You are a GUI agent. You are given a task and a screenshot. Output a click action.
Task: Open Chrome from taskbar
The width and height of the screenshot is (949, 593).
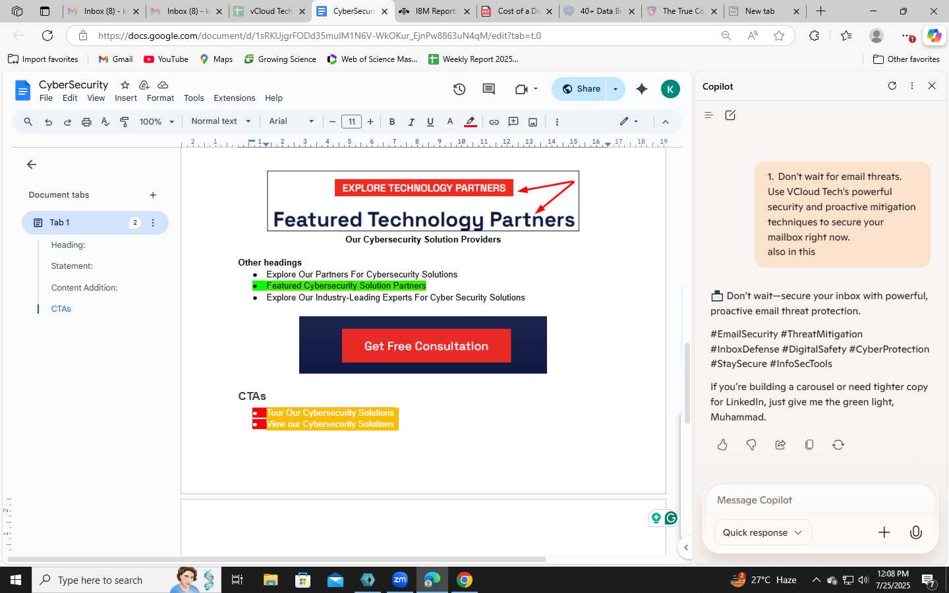pyautogui.click(x=465, y=580)
